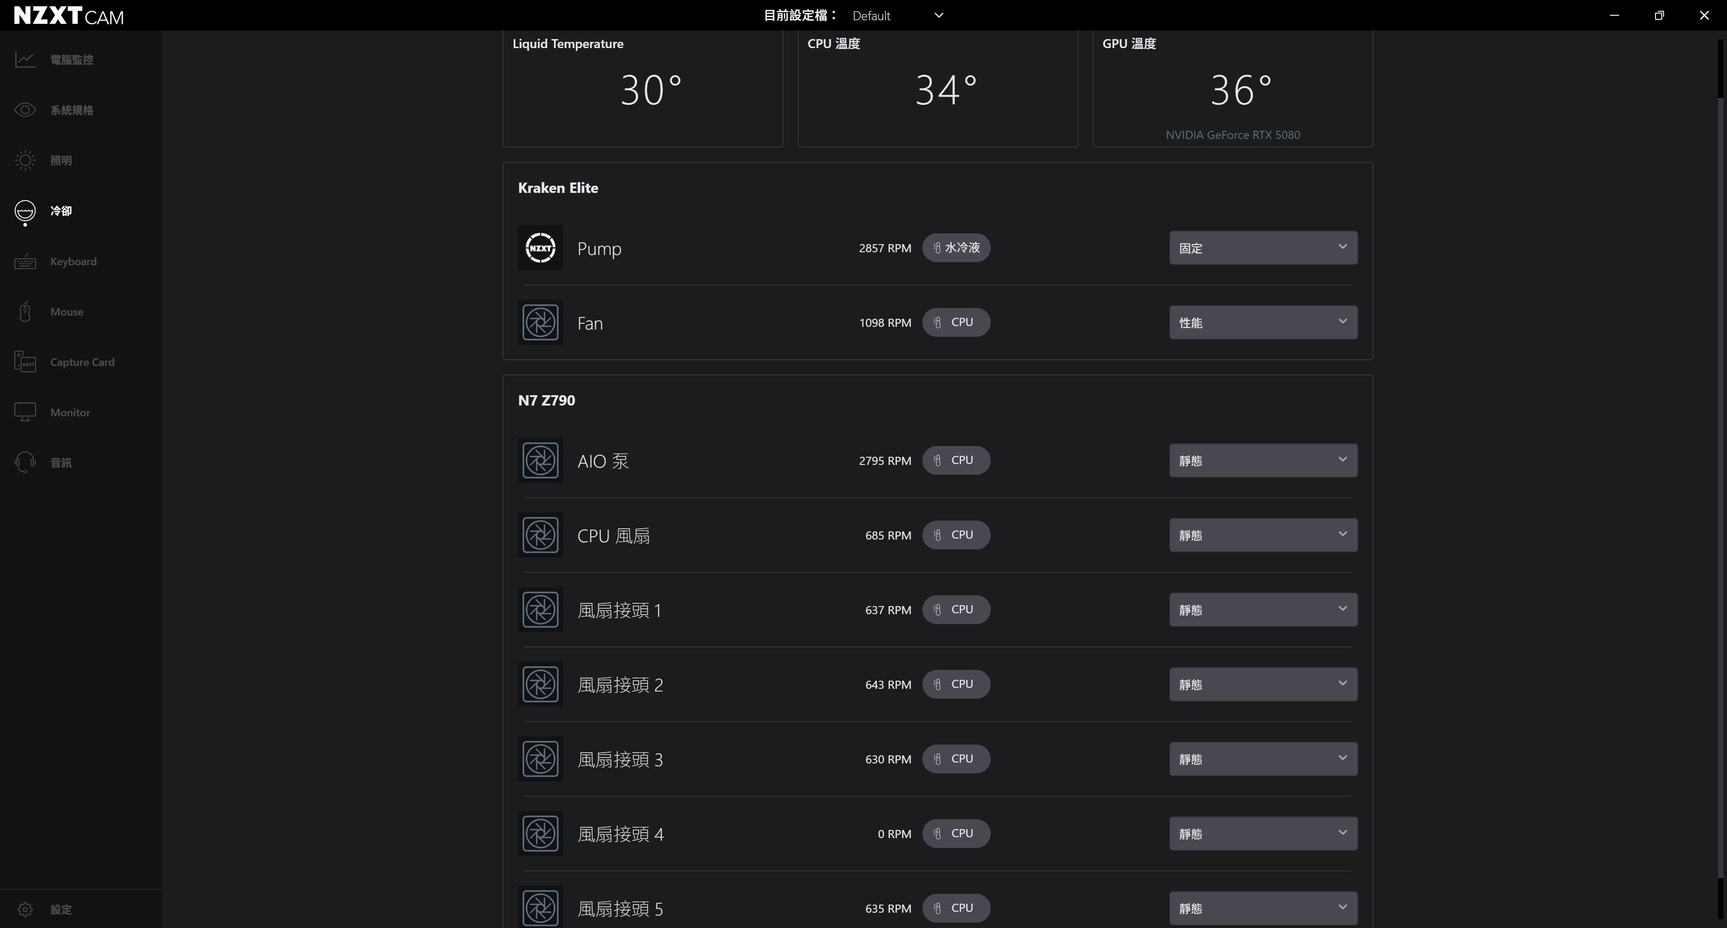This screenshot has width=1727, height=928.
Task: Click the "Kraken Elite" heading
Action: click(x=558, y=187)
